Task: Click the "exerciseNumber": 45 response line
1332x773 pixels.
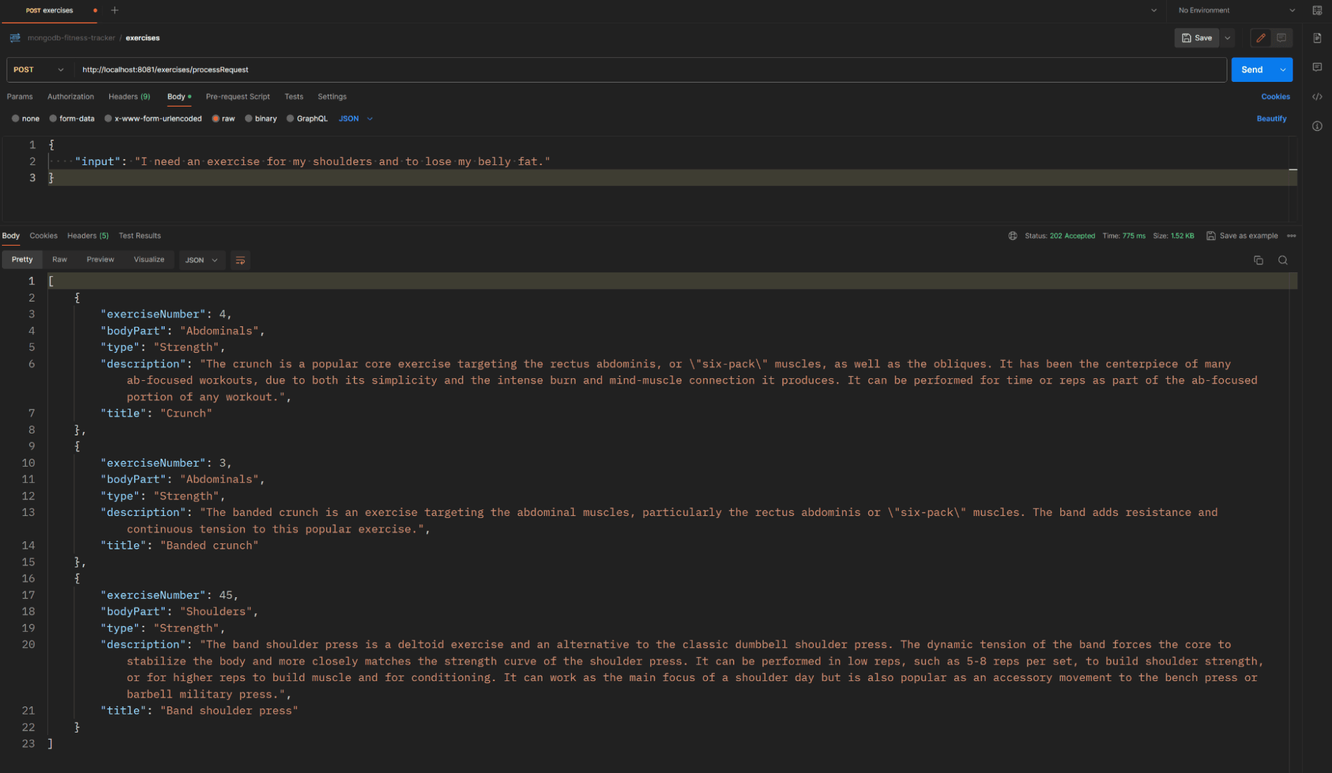Action: click(169, 595)
